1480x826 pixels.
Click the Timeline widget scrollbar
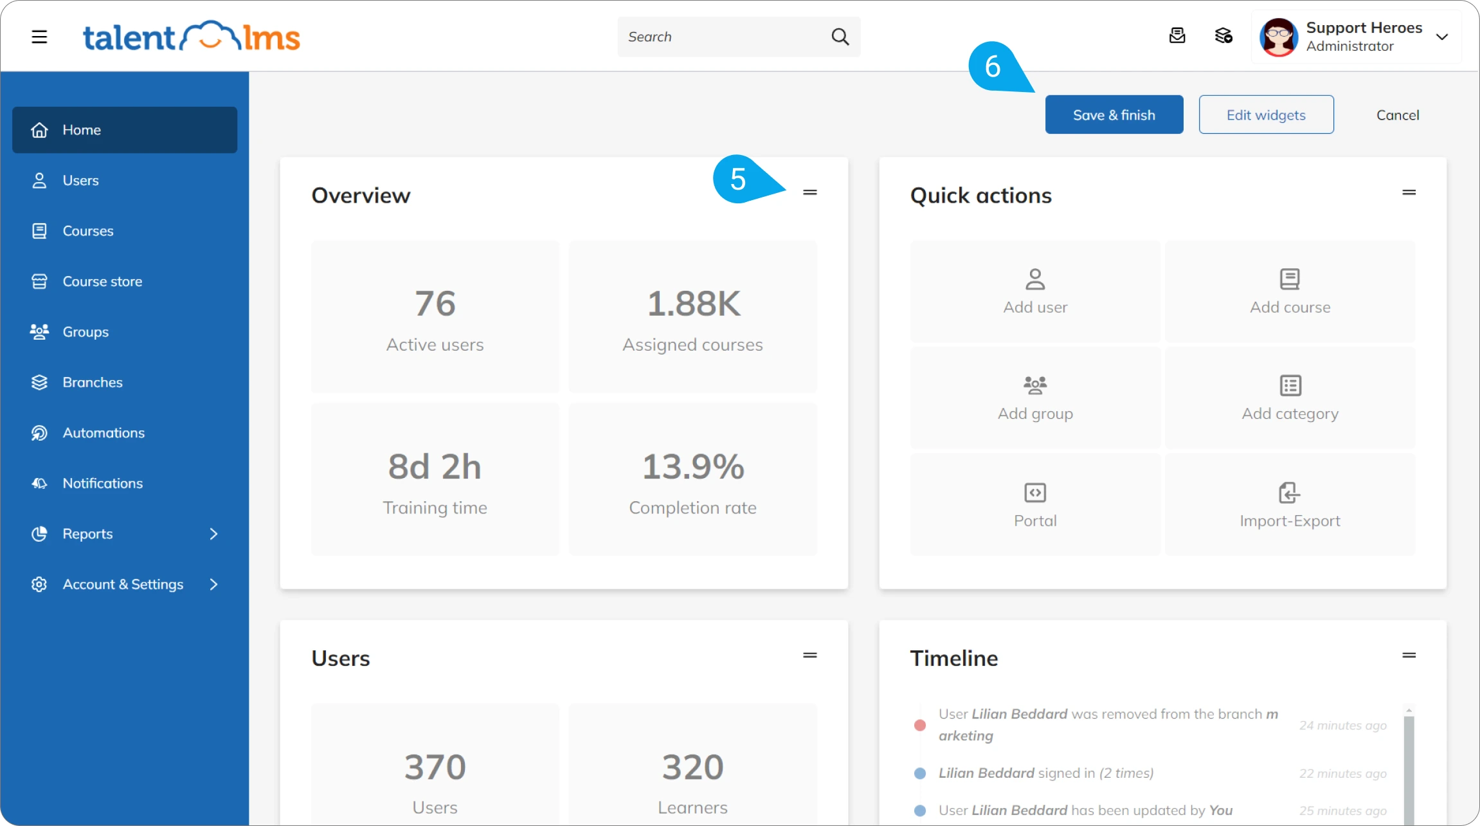point(1408,766)
